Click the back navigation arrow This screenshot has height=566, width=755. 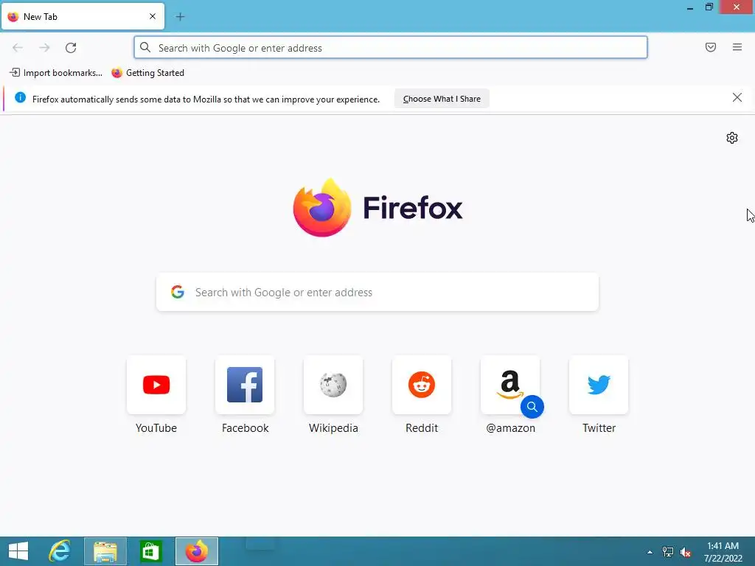coord(18,48)
